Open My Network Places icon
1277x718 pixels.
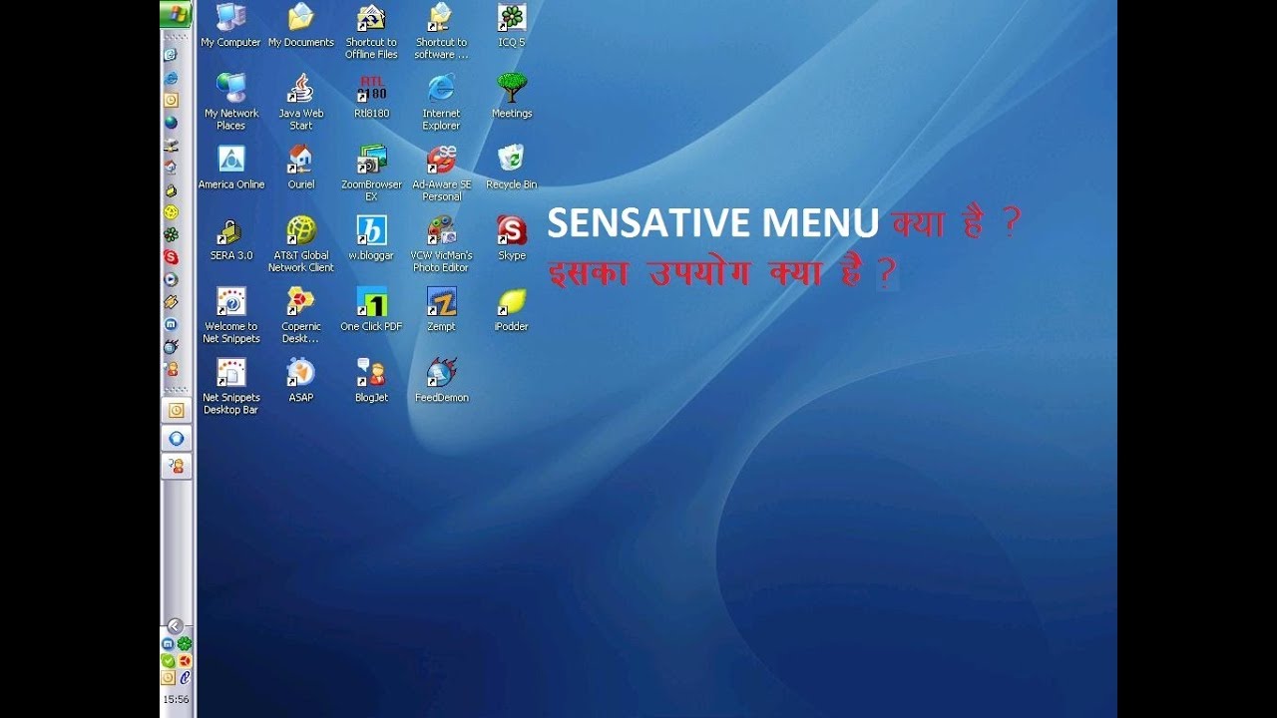(230, 102)
